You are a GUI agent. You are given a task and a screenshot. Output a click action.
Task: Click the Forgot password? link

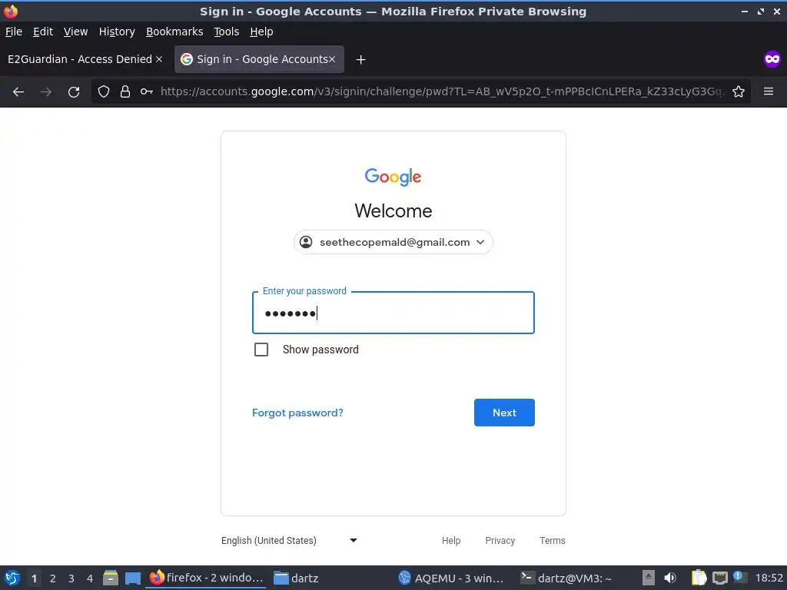tap(297, 413)
